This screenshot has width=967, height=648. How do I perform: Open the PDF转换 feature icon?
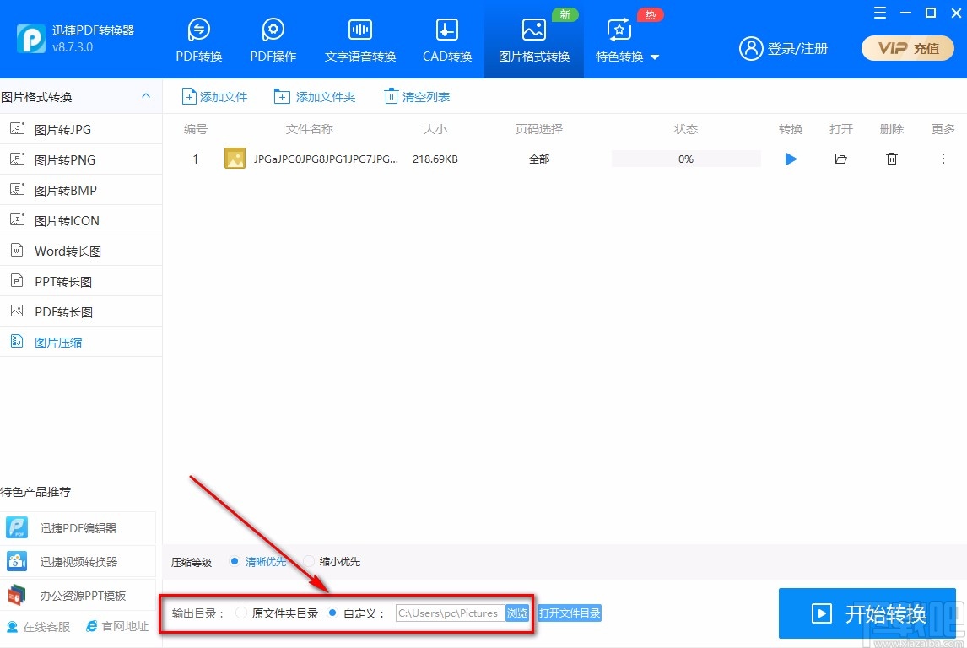[x=199, y=38]
